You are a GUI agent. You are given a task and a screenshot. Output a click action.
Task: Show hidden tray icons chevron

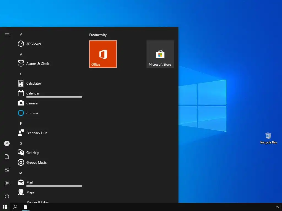277,207
